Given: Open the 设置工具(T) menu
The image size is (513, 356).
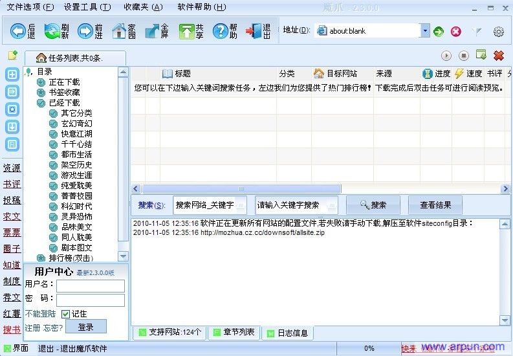Looking at the screenshot, I should [87, 7].
